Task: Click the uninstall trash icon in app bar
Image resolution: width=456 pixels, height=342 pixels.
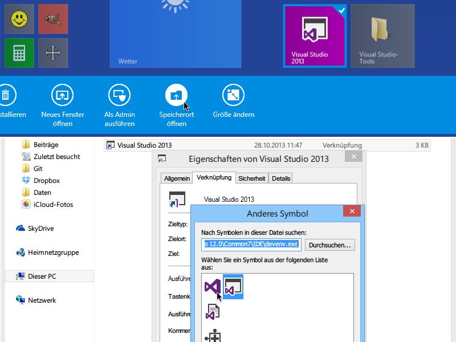Action: click(x=6, y=95)
